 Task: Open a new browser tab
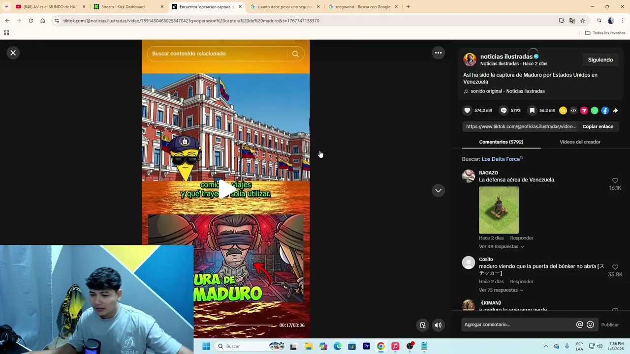(x=408, y=7)
